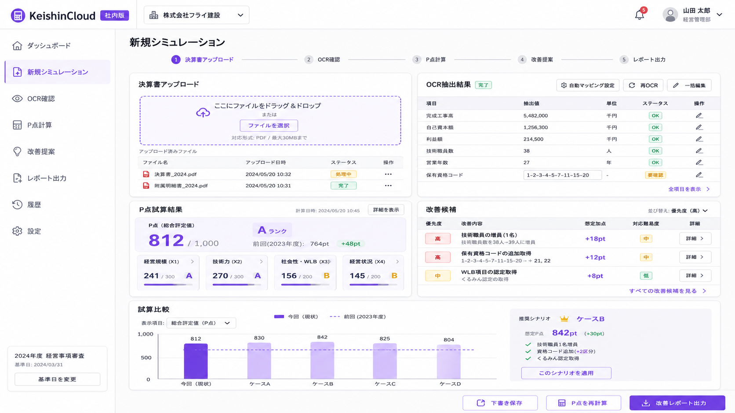Click the file drag and drop area
Viewport: 735px width, 413px height.
[270, 121]
